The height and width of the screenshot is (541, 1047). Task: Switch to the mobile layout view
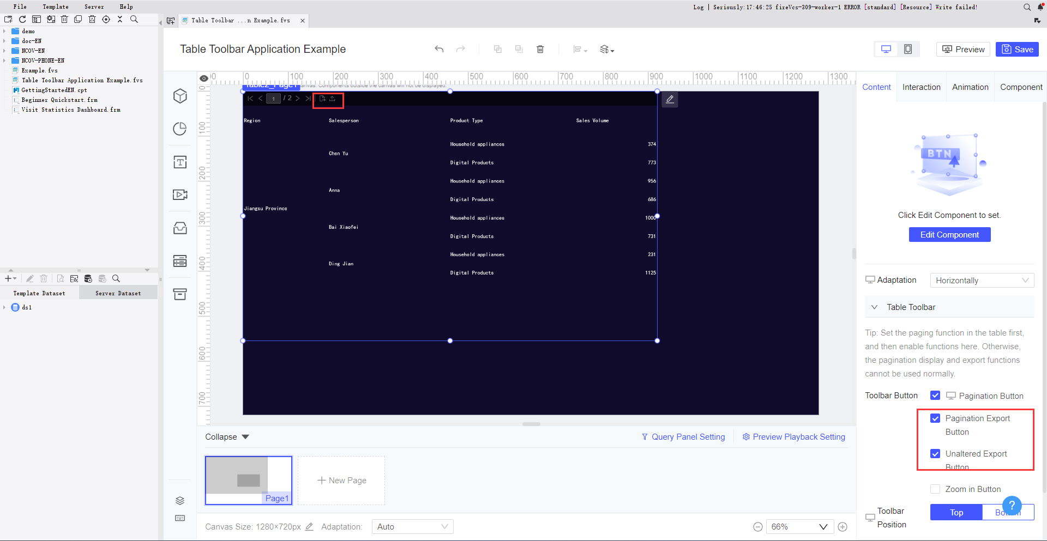[908, 49]
